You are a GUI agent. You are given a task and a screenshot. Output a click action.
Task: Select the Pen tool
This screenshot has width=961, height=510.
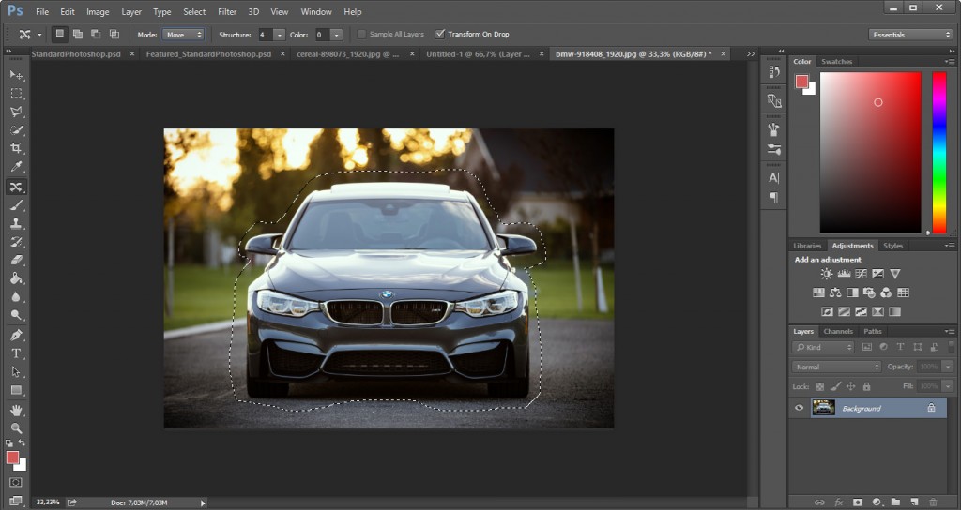16,335
